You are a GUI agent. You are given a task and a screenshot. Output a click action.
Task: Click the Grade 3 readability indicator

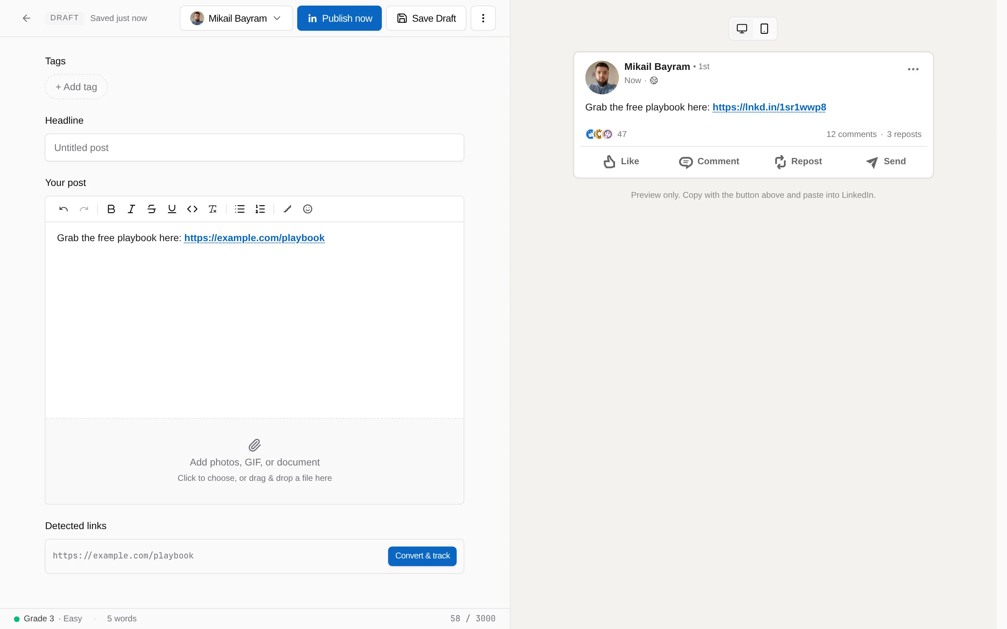(x=48, y=619)
